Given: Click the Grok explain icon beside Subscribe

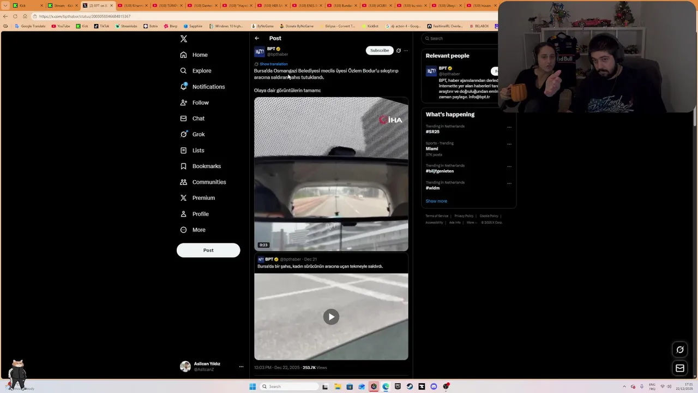Looking at the screenshot, I should click(x=399, y=51).
